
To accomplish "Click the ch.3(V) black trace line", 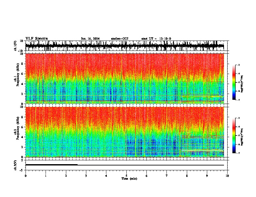I will point(124,165).
